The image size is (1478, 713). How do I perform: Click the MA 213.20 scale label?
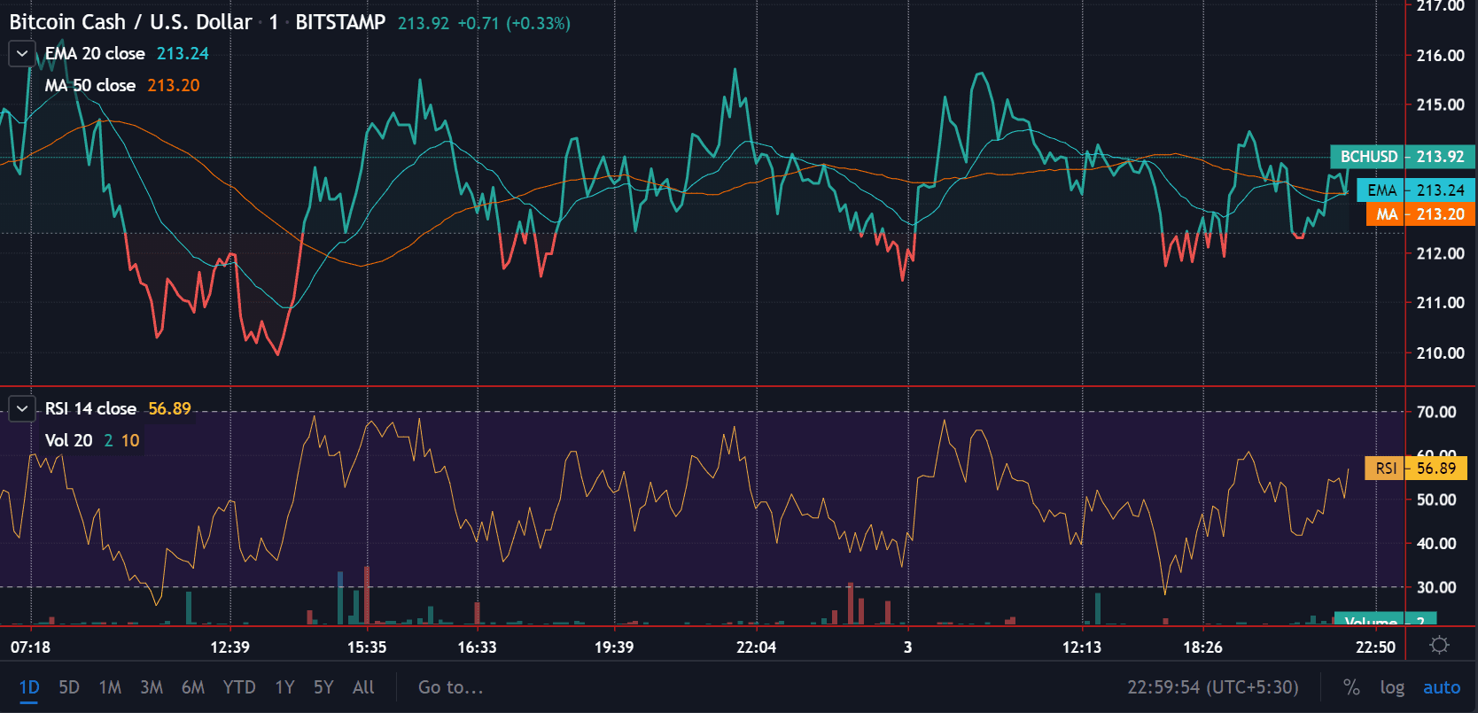1420,214
